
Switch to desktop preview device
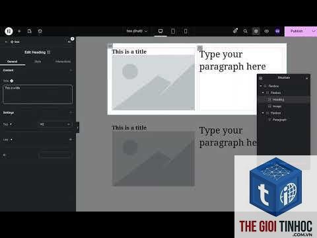tap(160, 31)
